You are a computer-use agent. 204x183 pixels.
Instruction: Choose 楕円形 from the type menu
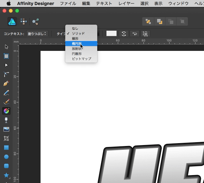81,44
